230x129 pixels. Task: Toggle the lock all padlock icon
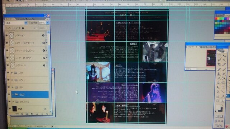23,28
